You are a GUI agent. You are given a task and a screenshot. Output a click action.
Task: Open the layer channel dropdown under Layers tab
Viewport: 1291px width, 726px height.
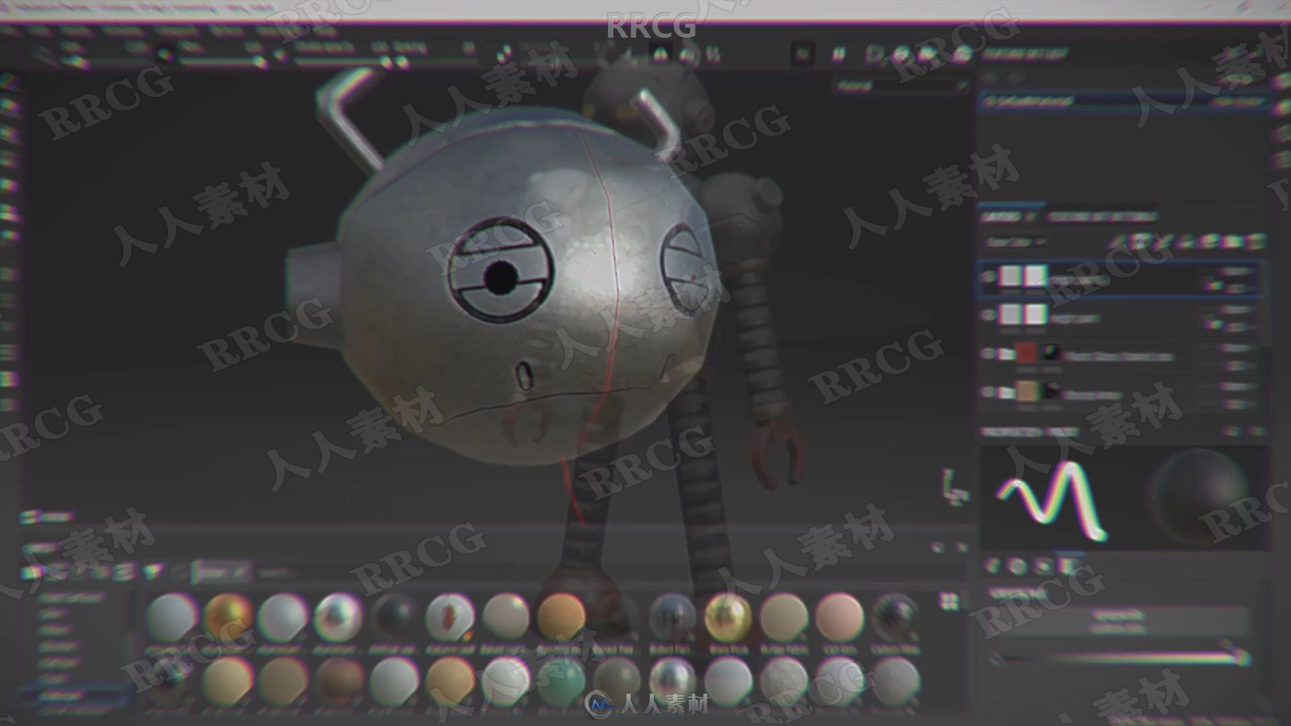point(1015,241)
